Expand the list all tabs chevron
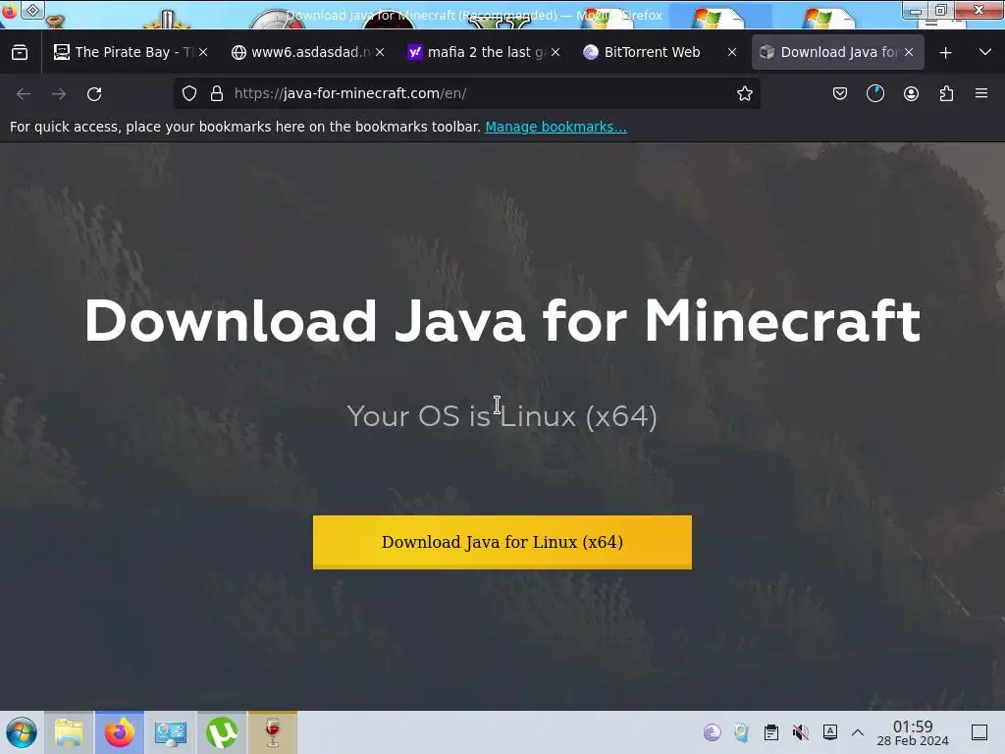 (985, 53)
